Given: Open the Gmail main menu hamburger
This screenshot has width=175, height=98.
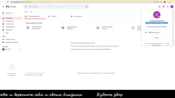Looking at the screenshot, I should [x=3, y=7].
